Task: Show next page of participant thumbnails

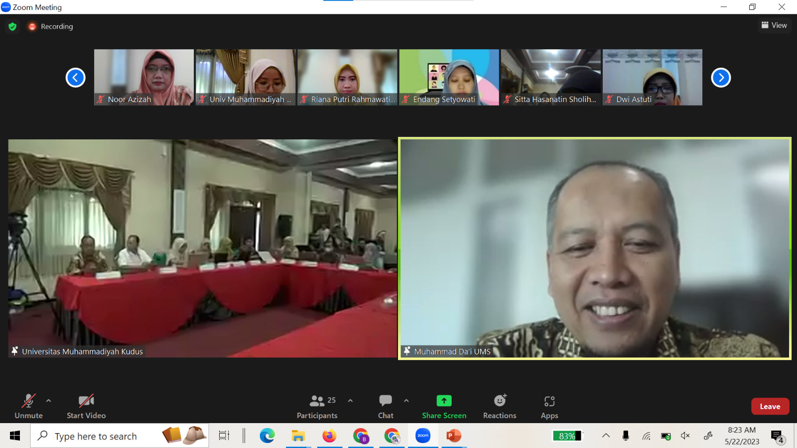Action: (721, 78)
